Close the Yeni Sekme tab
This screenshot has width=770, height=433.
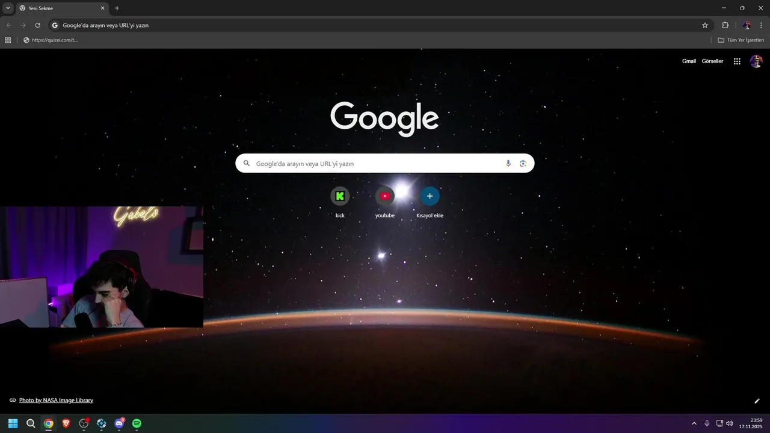click(x=102, y=8)
